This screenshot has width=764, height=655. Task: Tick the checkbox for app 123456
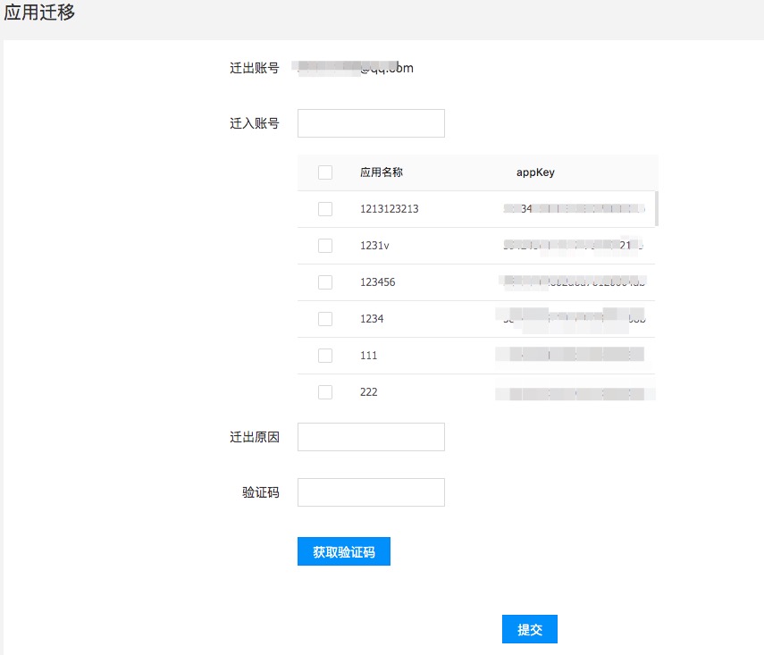325,282
